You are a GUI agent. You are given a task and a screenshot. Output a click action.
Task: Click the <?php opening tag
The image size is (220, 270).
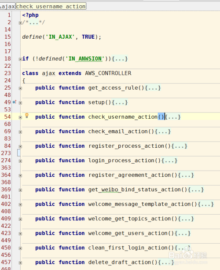30,15
